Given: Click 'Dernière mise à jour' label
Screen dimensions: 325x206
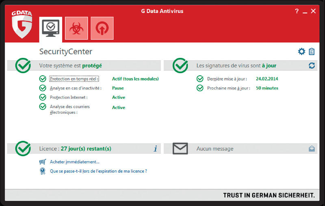Looking at the screenshot, I should tap(227, 79).
